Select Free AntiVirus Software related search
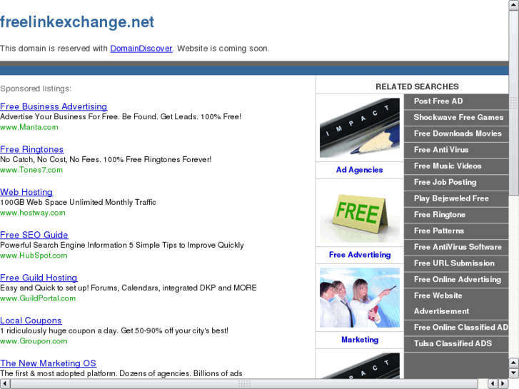The width and height of the screenshot is (519, 389). click(x=458, y=247)
